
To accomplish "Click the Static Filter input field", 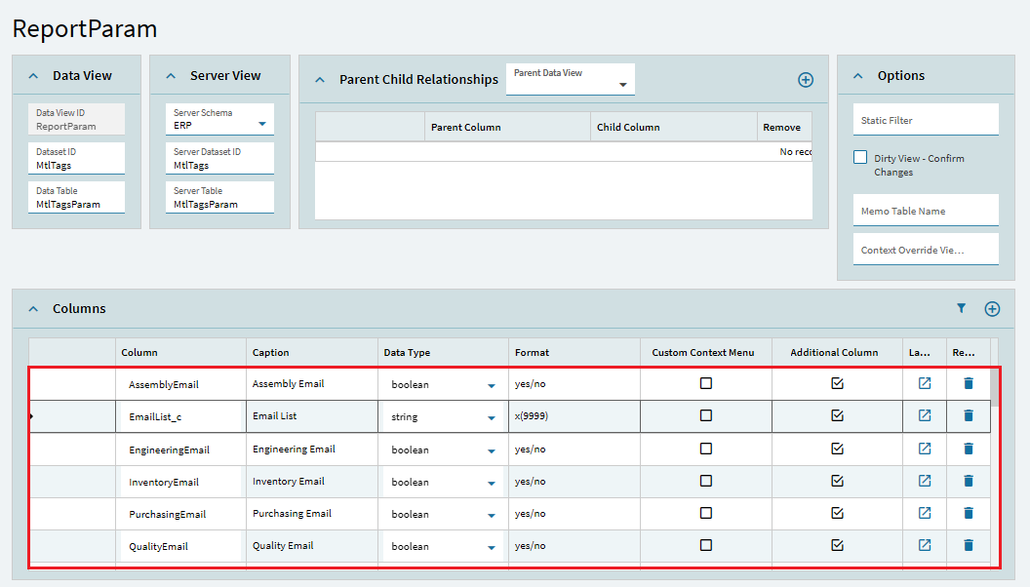I will pos(926,120).
